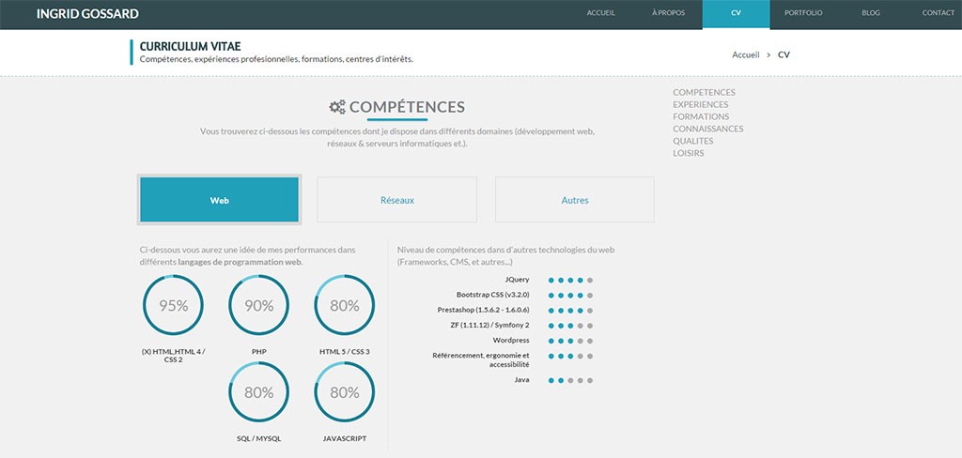Viewport: 962px width, 458px height.
Task: Click the Wordpress rating dots
Action: point(570,341)
